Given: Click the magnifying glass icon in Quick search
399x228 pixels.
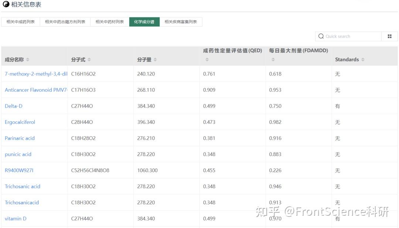Looking at the screenshot, I should (x=321, y=36).
